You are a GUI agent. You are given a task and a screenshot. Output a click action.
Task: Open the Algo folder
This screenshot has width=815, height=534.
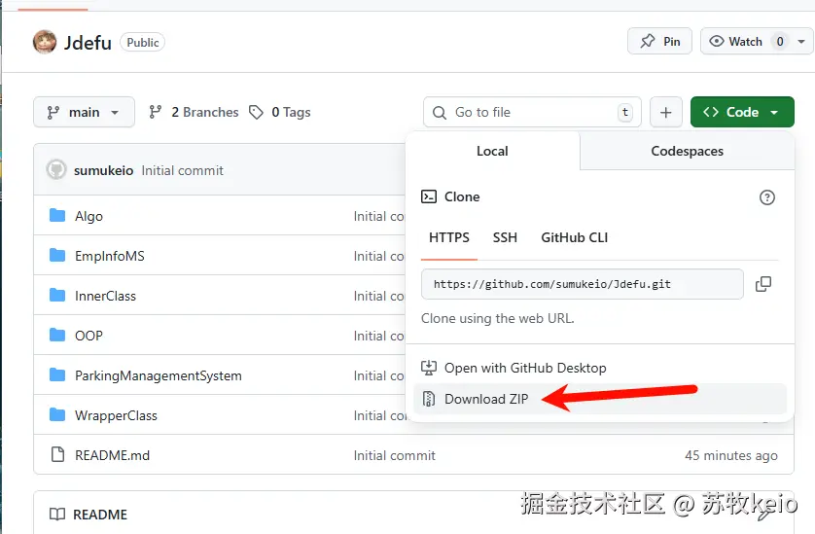click(x=89, y=216)
